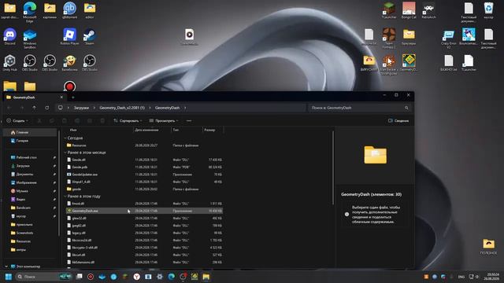The image size is (504, 283).
Task: Open the Yandex Browser taskbar icon
Action: (x=136, y=277)
